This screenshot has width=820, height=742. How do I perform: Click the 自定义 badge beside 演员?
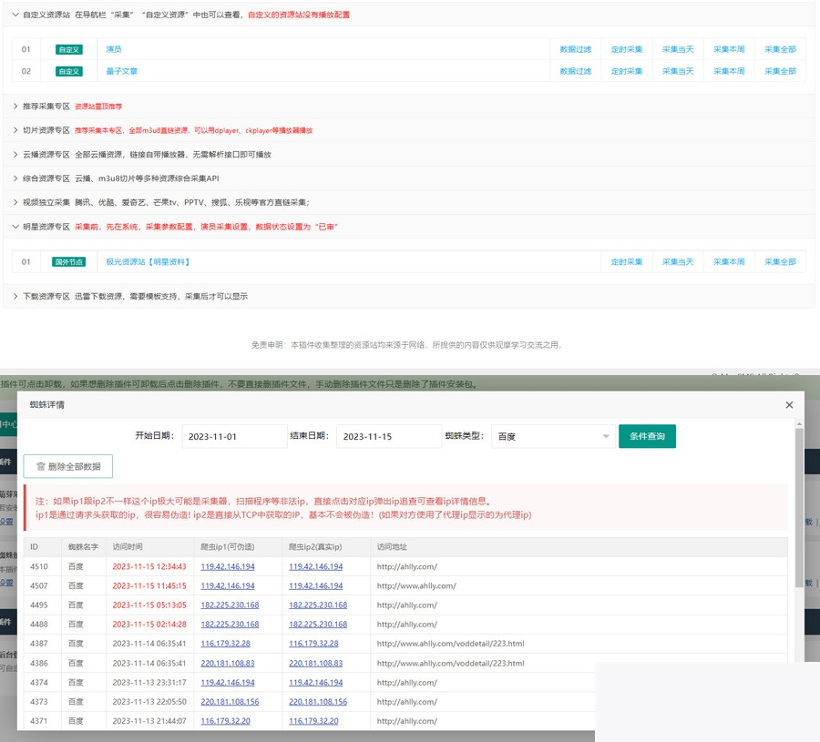click(x=68, y=49)
